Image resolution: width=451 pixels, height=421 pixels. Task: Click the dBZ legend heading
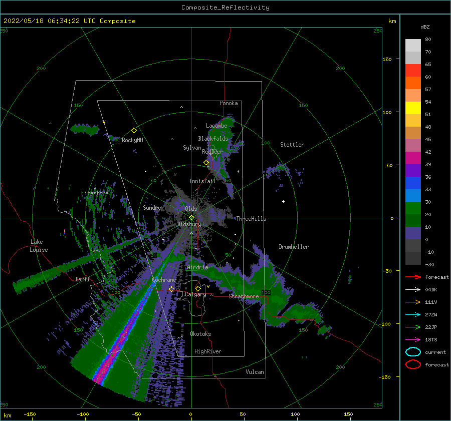click(x=425, y=27)
